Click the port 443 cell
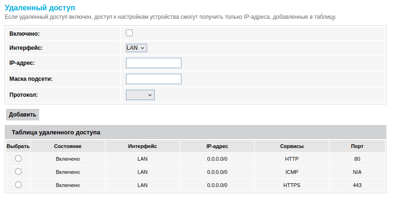The width and height of the screenshot is (393, 203). (x=357, y=185)
